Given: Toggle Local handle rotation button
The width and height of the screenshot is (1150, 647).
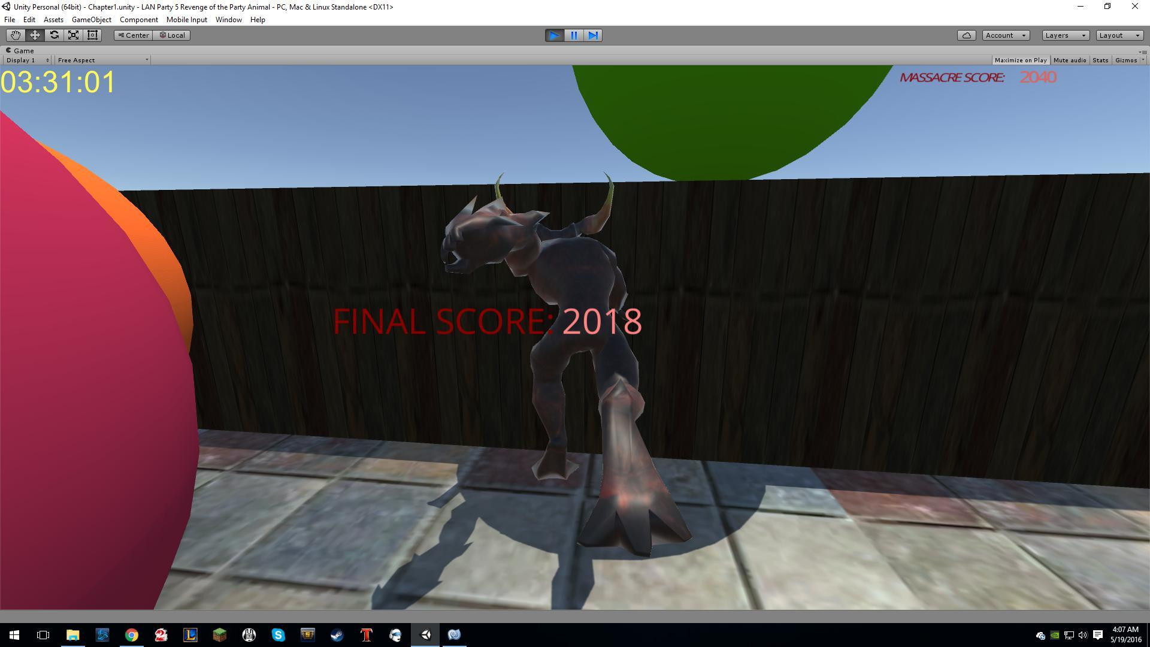Looking at the screenshot, I should [x=172, y=35].
